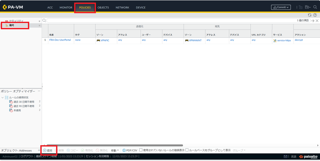Collapse the ルールの使用状況 tree node

point(3,98)
